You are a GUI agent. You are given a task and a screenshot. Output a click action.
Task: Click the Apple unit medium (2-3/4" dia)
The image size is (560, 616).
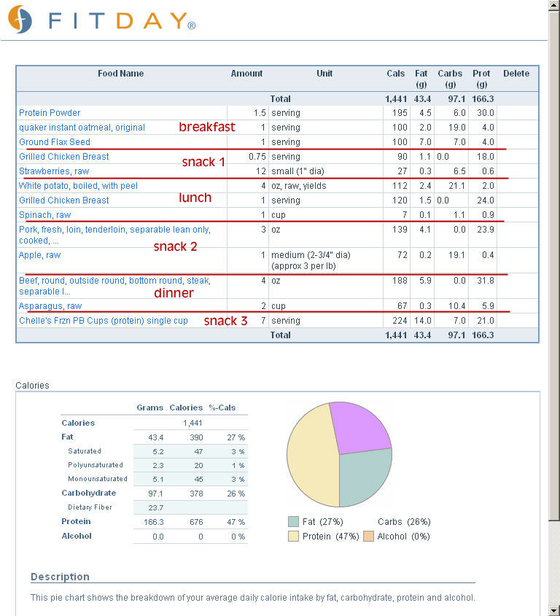tap(311, 260)
